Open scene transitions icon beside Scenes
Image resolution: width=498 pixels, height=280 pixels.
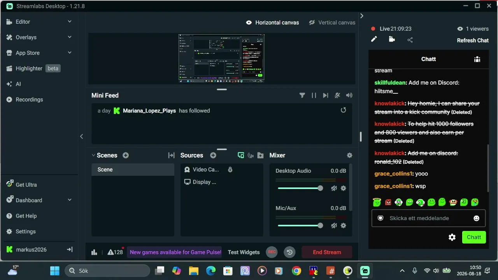pos(171,155)
